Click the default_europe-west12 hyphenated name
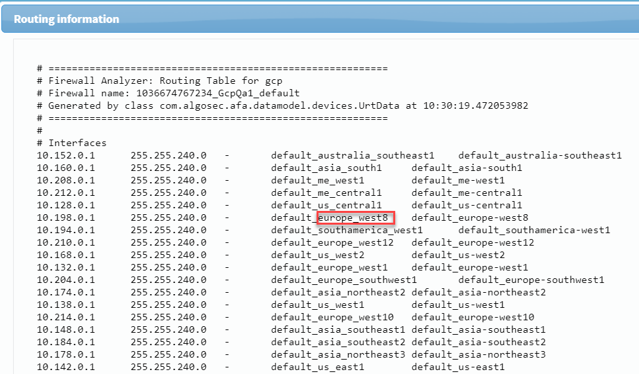The height and width of the screenshot is (374, 639). pos(473,242)
